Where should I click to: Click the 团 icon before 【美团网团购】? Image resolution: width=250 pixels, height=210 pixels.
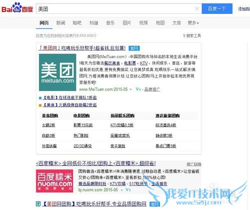point(38,203)
